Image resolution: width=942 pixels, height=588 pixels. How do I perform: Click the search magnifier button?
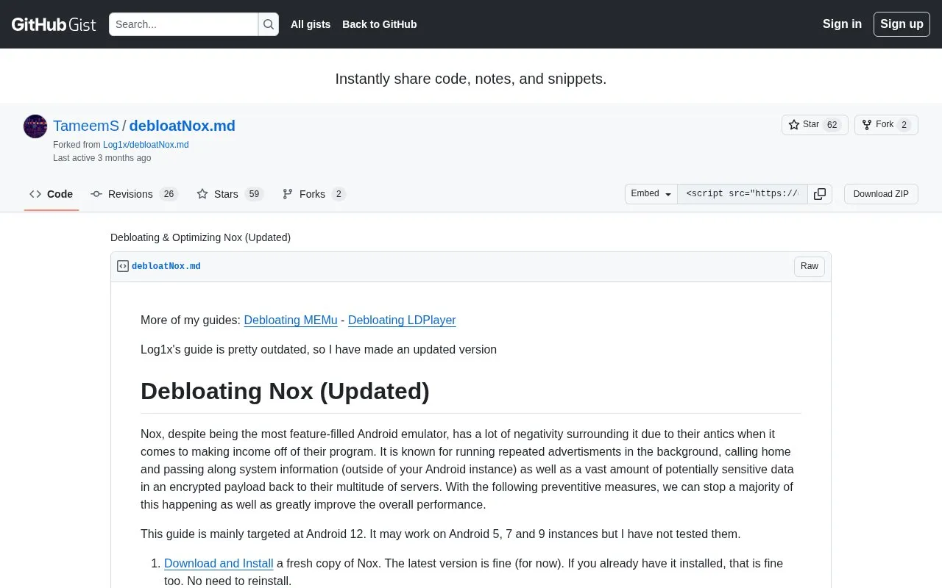(269, 24)
